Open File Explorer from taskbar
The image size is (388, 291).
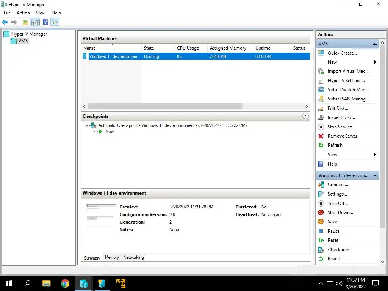46,283
